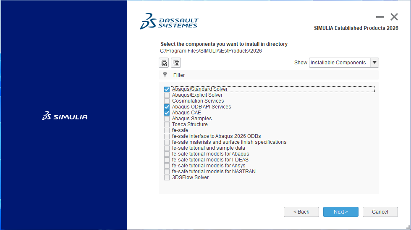Tick the 3DSFlow Solver checkbox

[x=167, y=177]
